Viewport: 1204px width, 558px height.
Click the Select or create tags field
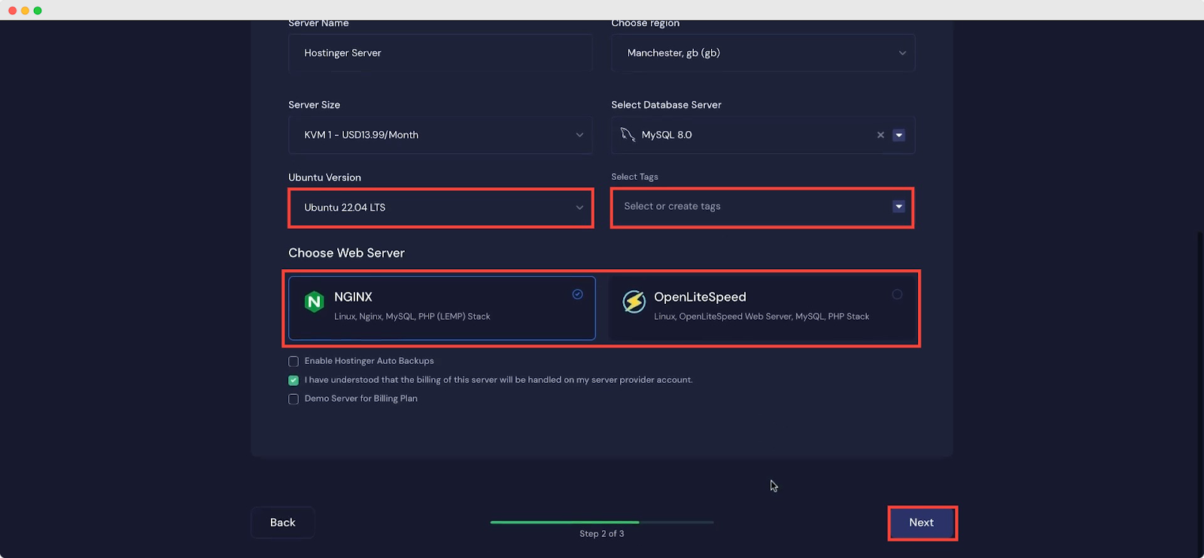pyautogui.click(x=763, y=207)
